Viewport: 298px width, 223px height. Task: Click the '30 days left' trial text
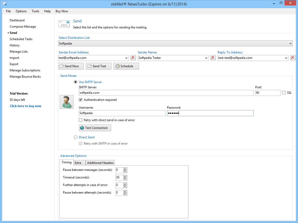coord(17,100)
